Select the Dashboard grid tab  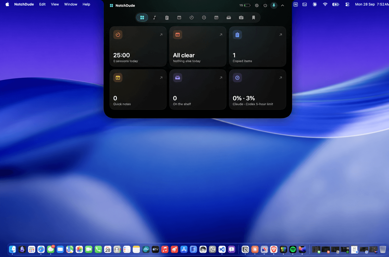tap(142, 18)
